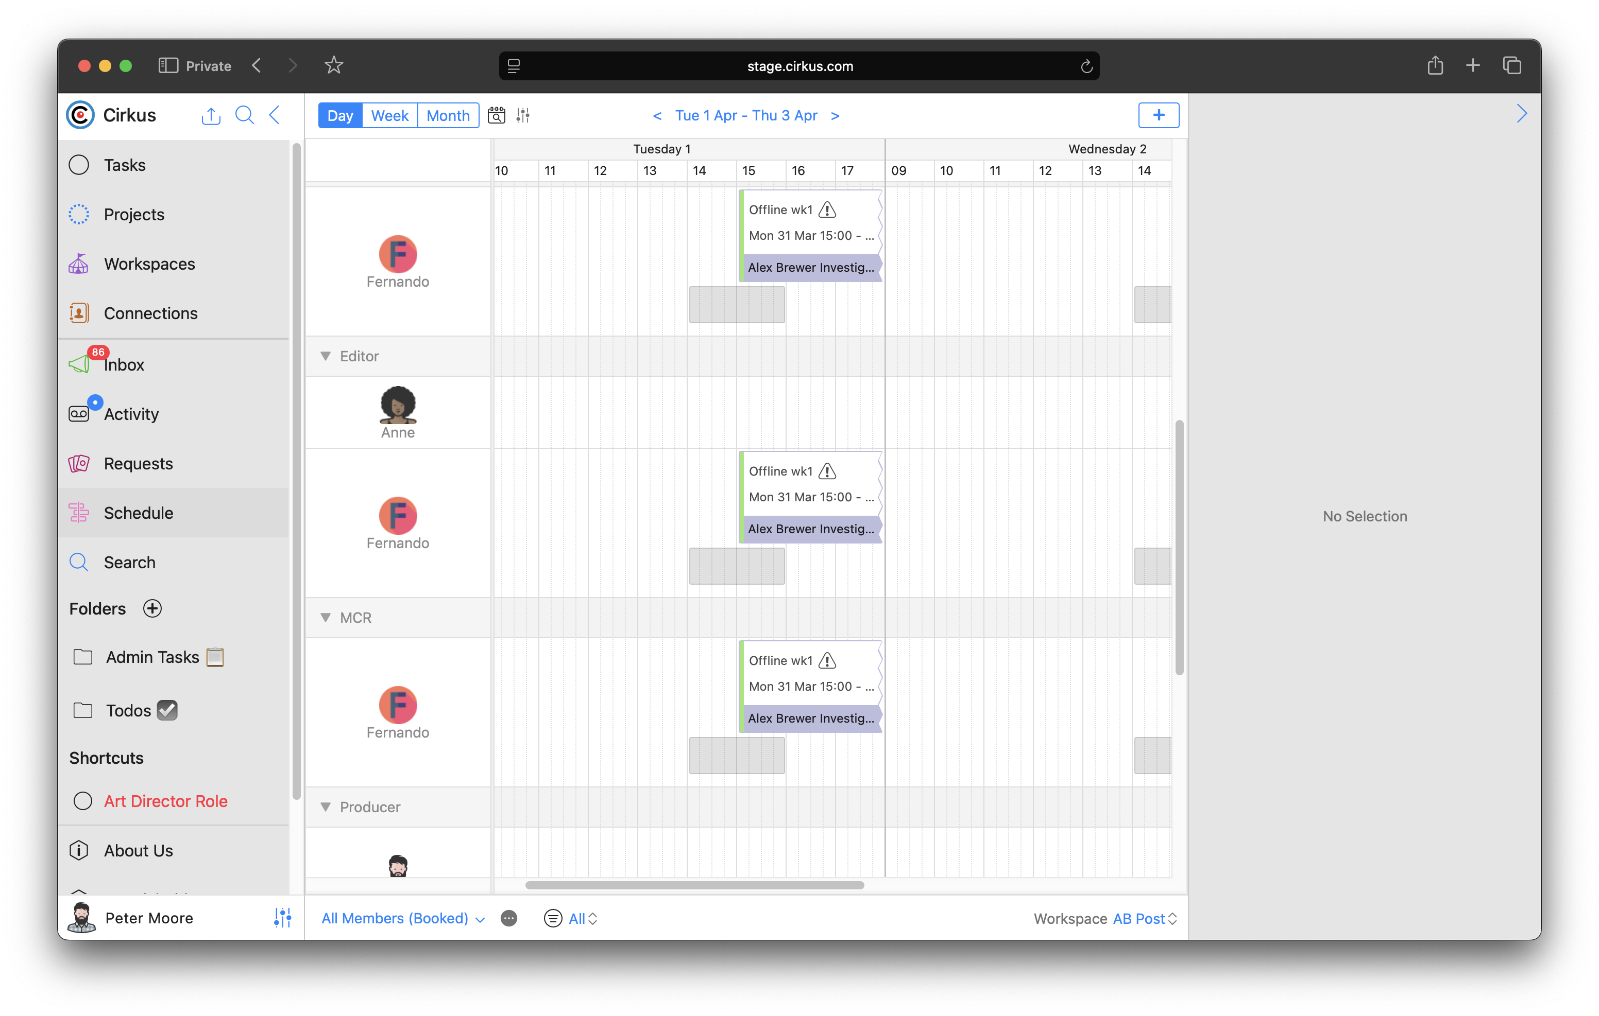Click horizontal scrollbar under schedule
This screenshot has height=1016, width=1599.
click(x=694, y=885)
